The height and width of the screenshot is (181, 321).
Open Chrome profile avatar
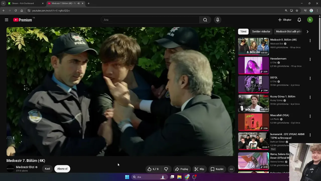coord(311,11)
